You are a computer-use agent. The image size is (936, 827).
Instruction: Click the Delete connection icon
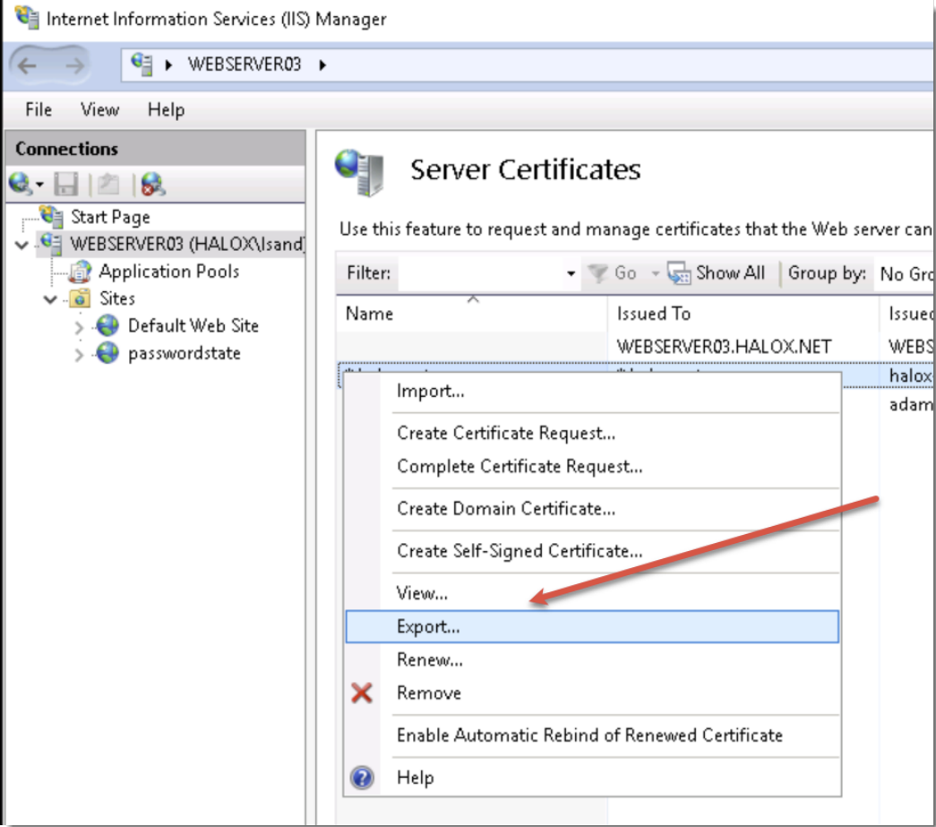tap(153, 184)
